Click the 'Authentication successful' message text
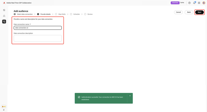Image resolution: width=207 pixels, height=112 pixels. (x=102, y=98)
